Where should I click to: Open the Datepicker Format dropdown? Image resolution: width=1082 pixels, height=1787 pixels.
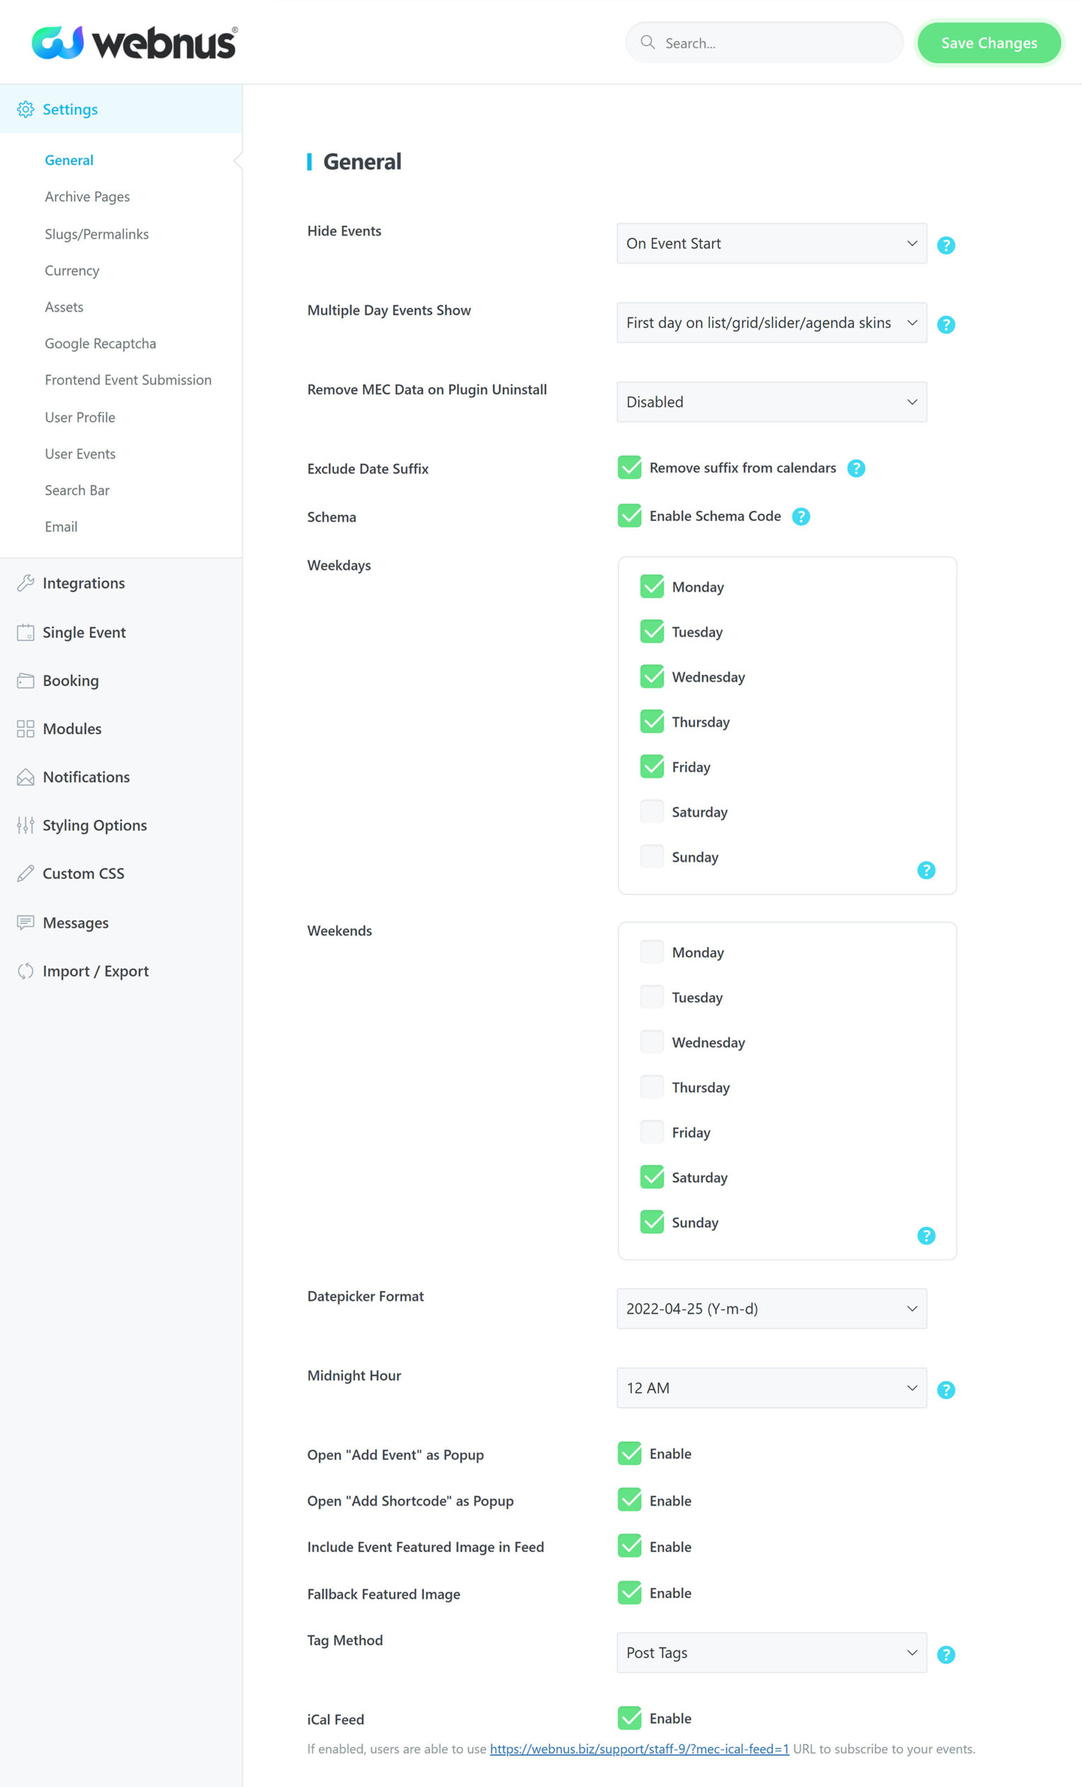pos(772,1308)
